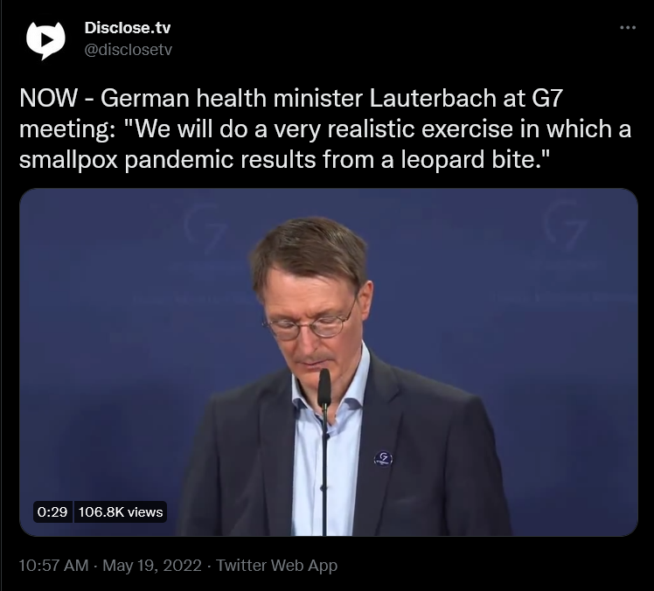The height and width of the screenshot is (591, 654).
Task: Click the word "NOW" starting the tweet
Action: point(48,98)
